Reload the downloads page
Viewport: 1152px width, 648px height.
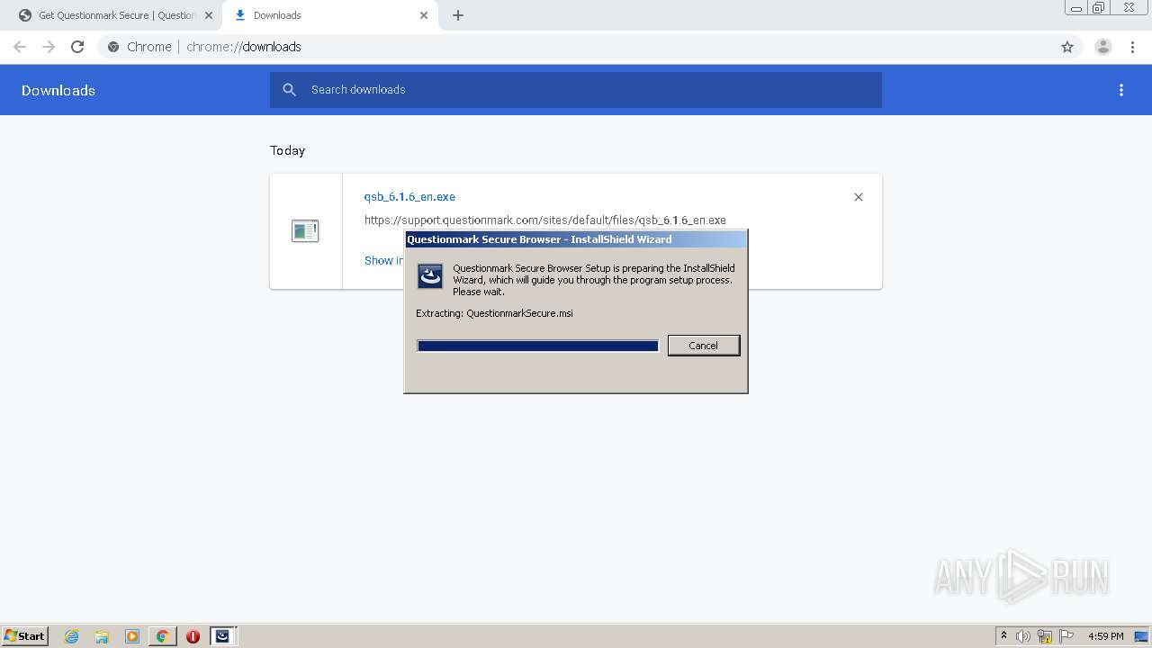pos(77,47)
